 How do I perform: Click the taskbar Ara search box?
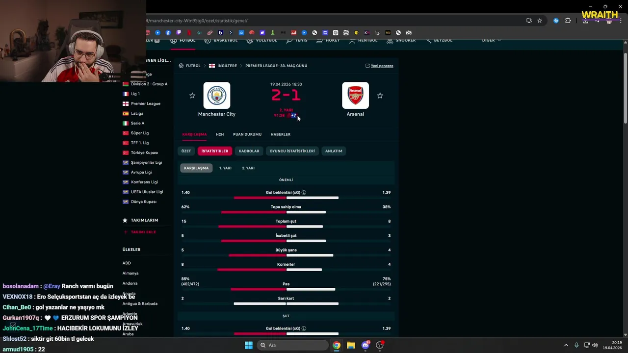tap(293, 345)
